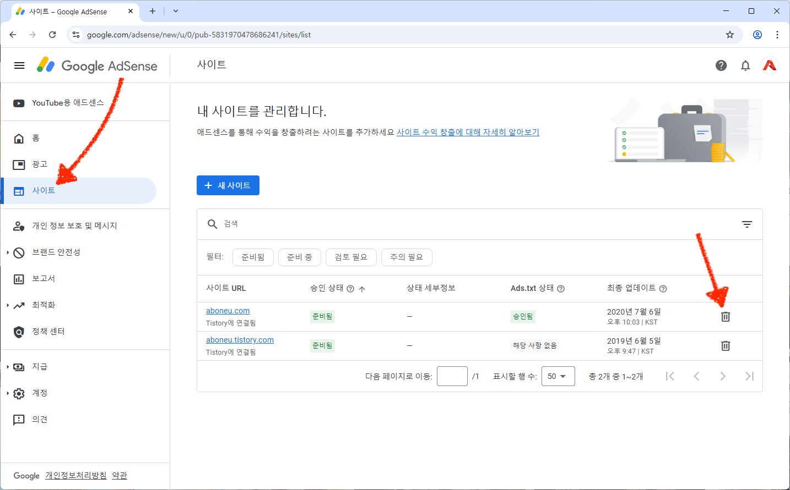The width and height of the screenshot is (790, 490).
Task: Open the 약관 footer link
Action: (120, 476)
